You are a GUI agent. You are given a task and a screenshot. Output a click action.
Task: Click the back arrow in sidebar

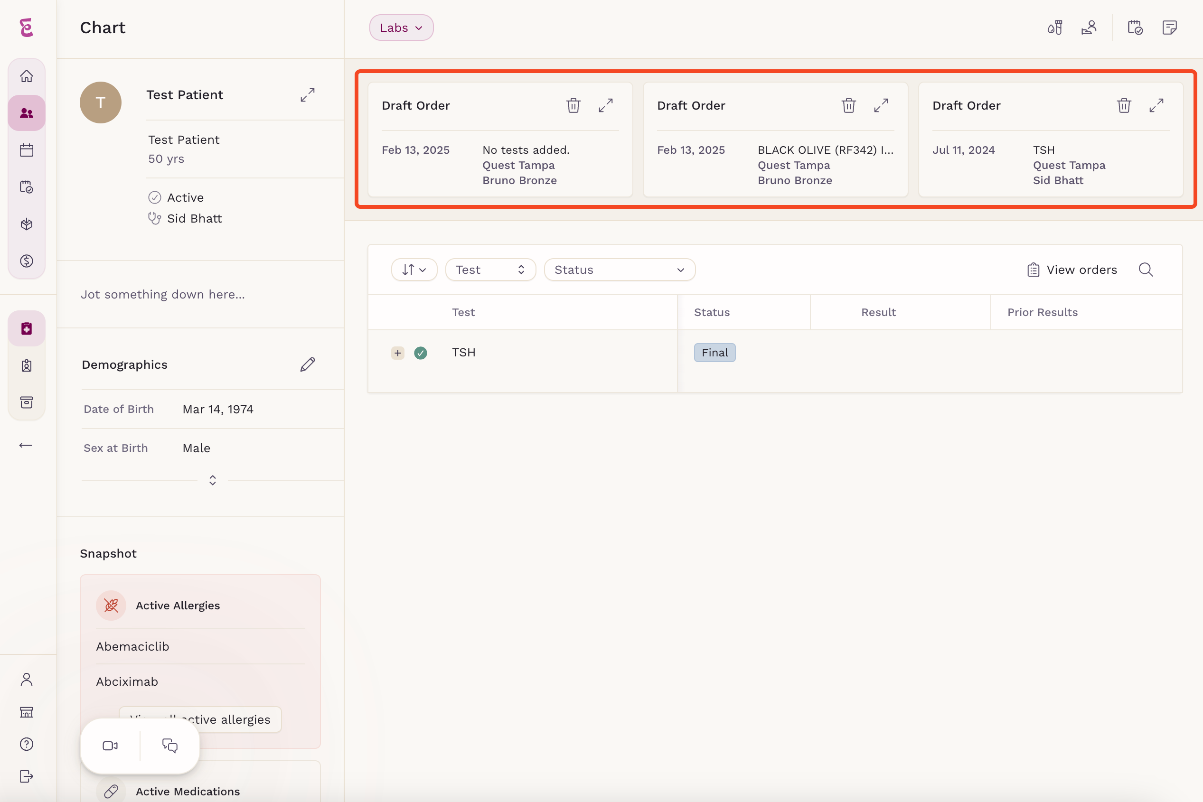coord(26,446)
